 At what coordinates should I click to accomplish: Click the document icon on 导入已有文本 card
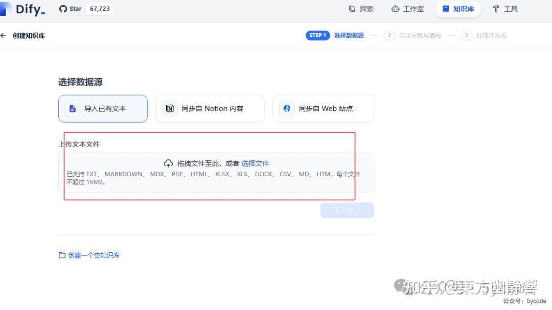tap(72, 108)
